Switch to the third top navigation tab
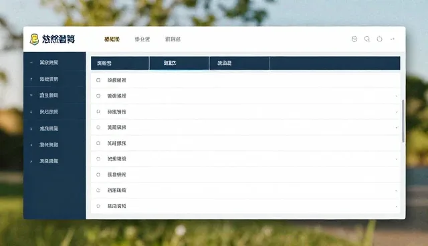 click(x=173, y=39)
